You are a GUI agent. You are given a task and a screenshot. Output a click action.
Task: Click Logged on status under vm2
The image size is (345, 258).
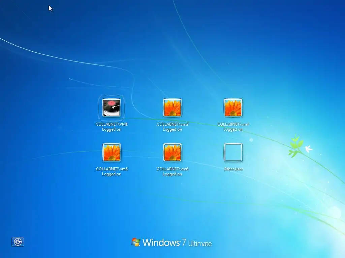[x=172, y=129]
